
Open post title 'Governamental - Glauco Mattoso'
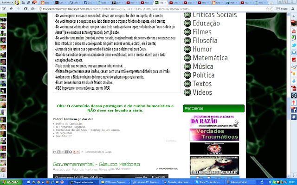[96, 164]
